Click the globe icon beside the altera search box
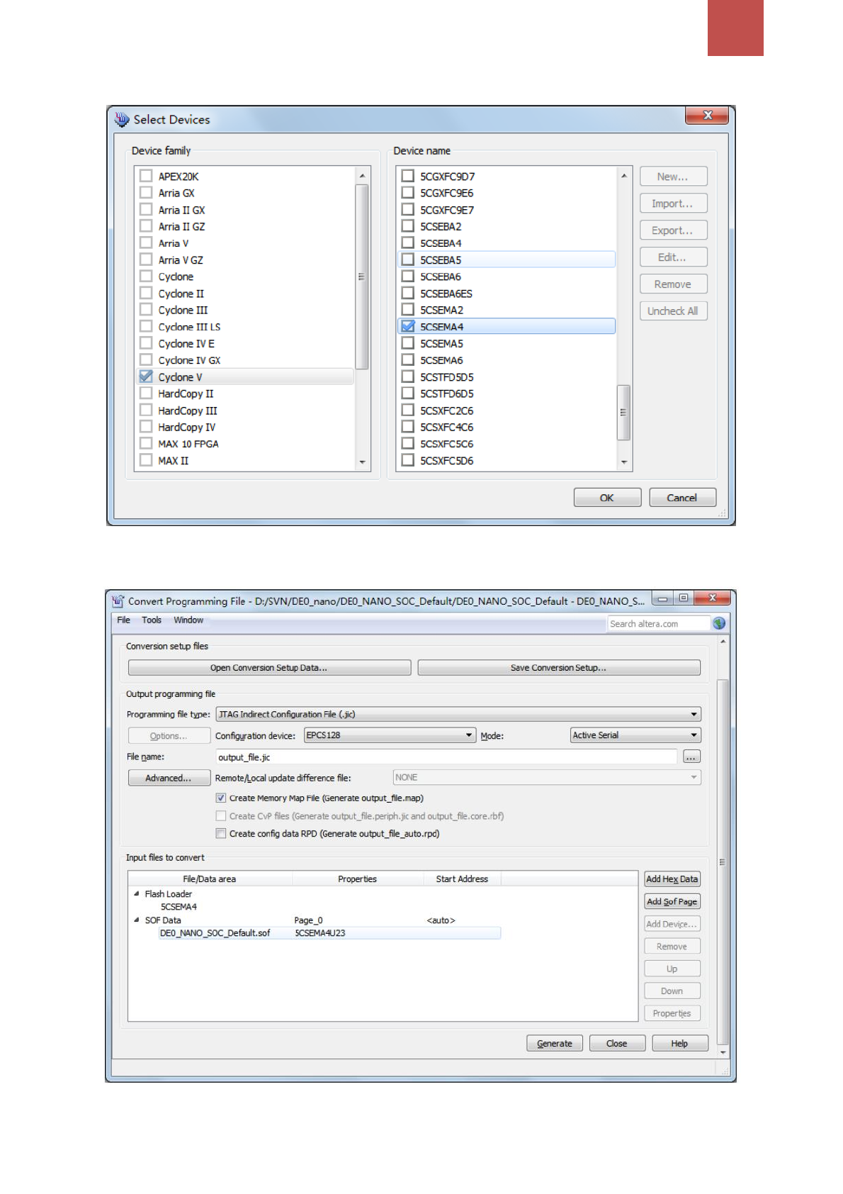This screenshot has width=843, height=1194. (719, 623)
